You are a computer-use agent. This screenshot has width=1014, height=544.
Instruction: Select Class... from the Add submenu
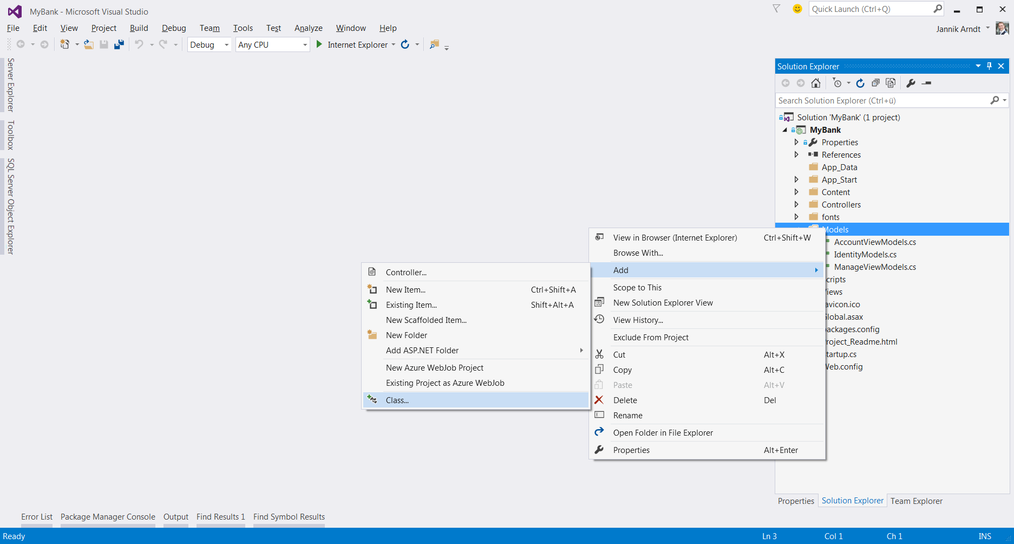pos(476,400)
